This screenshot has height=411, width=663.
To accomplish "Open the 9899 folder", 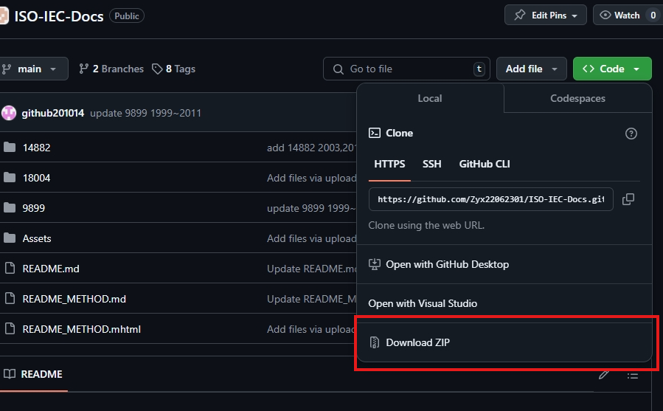I will coord(33,208).
